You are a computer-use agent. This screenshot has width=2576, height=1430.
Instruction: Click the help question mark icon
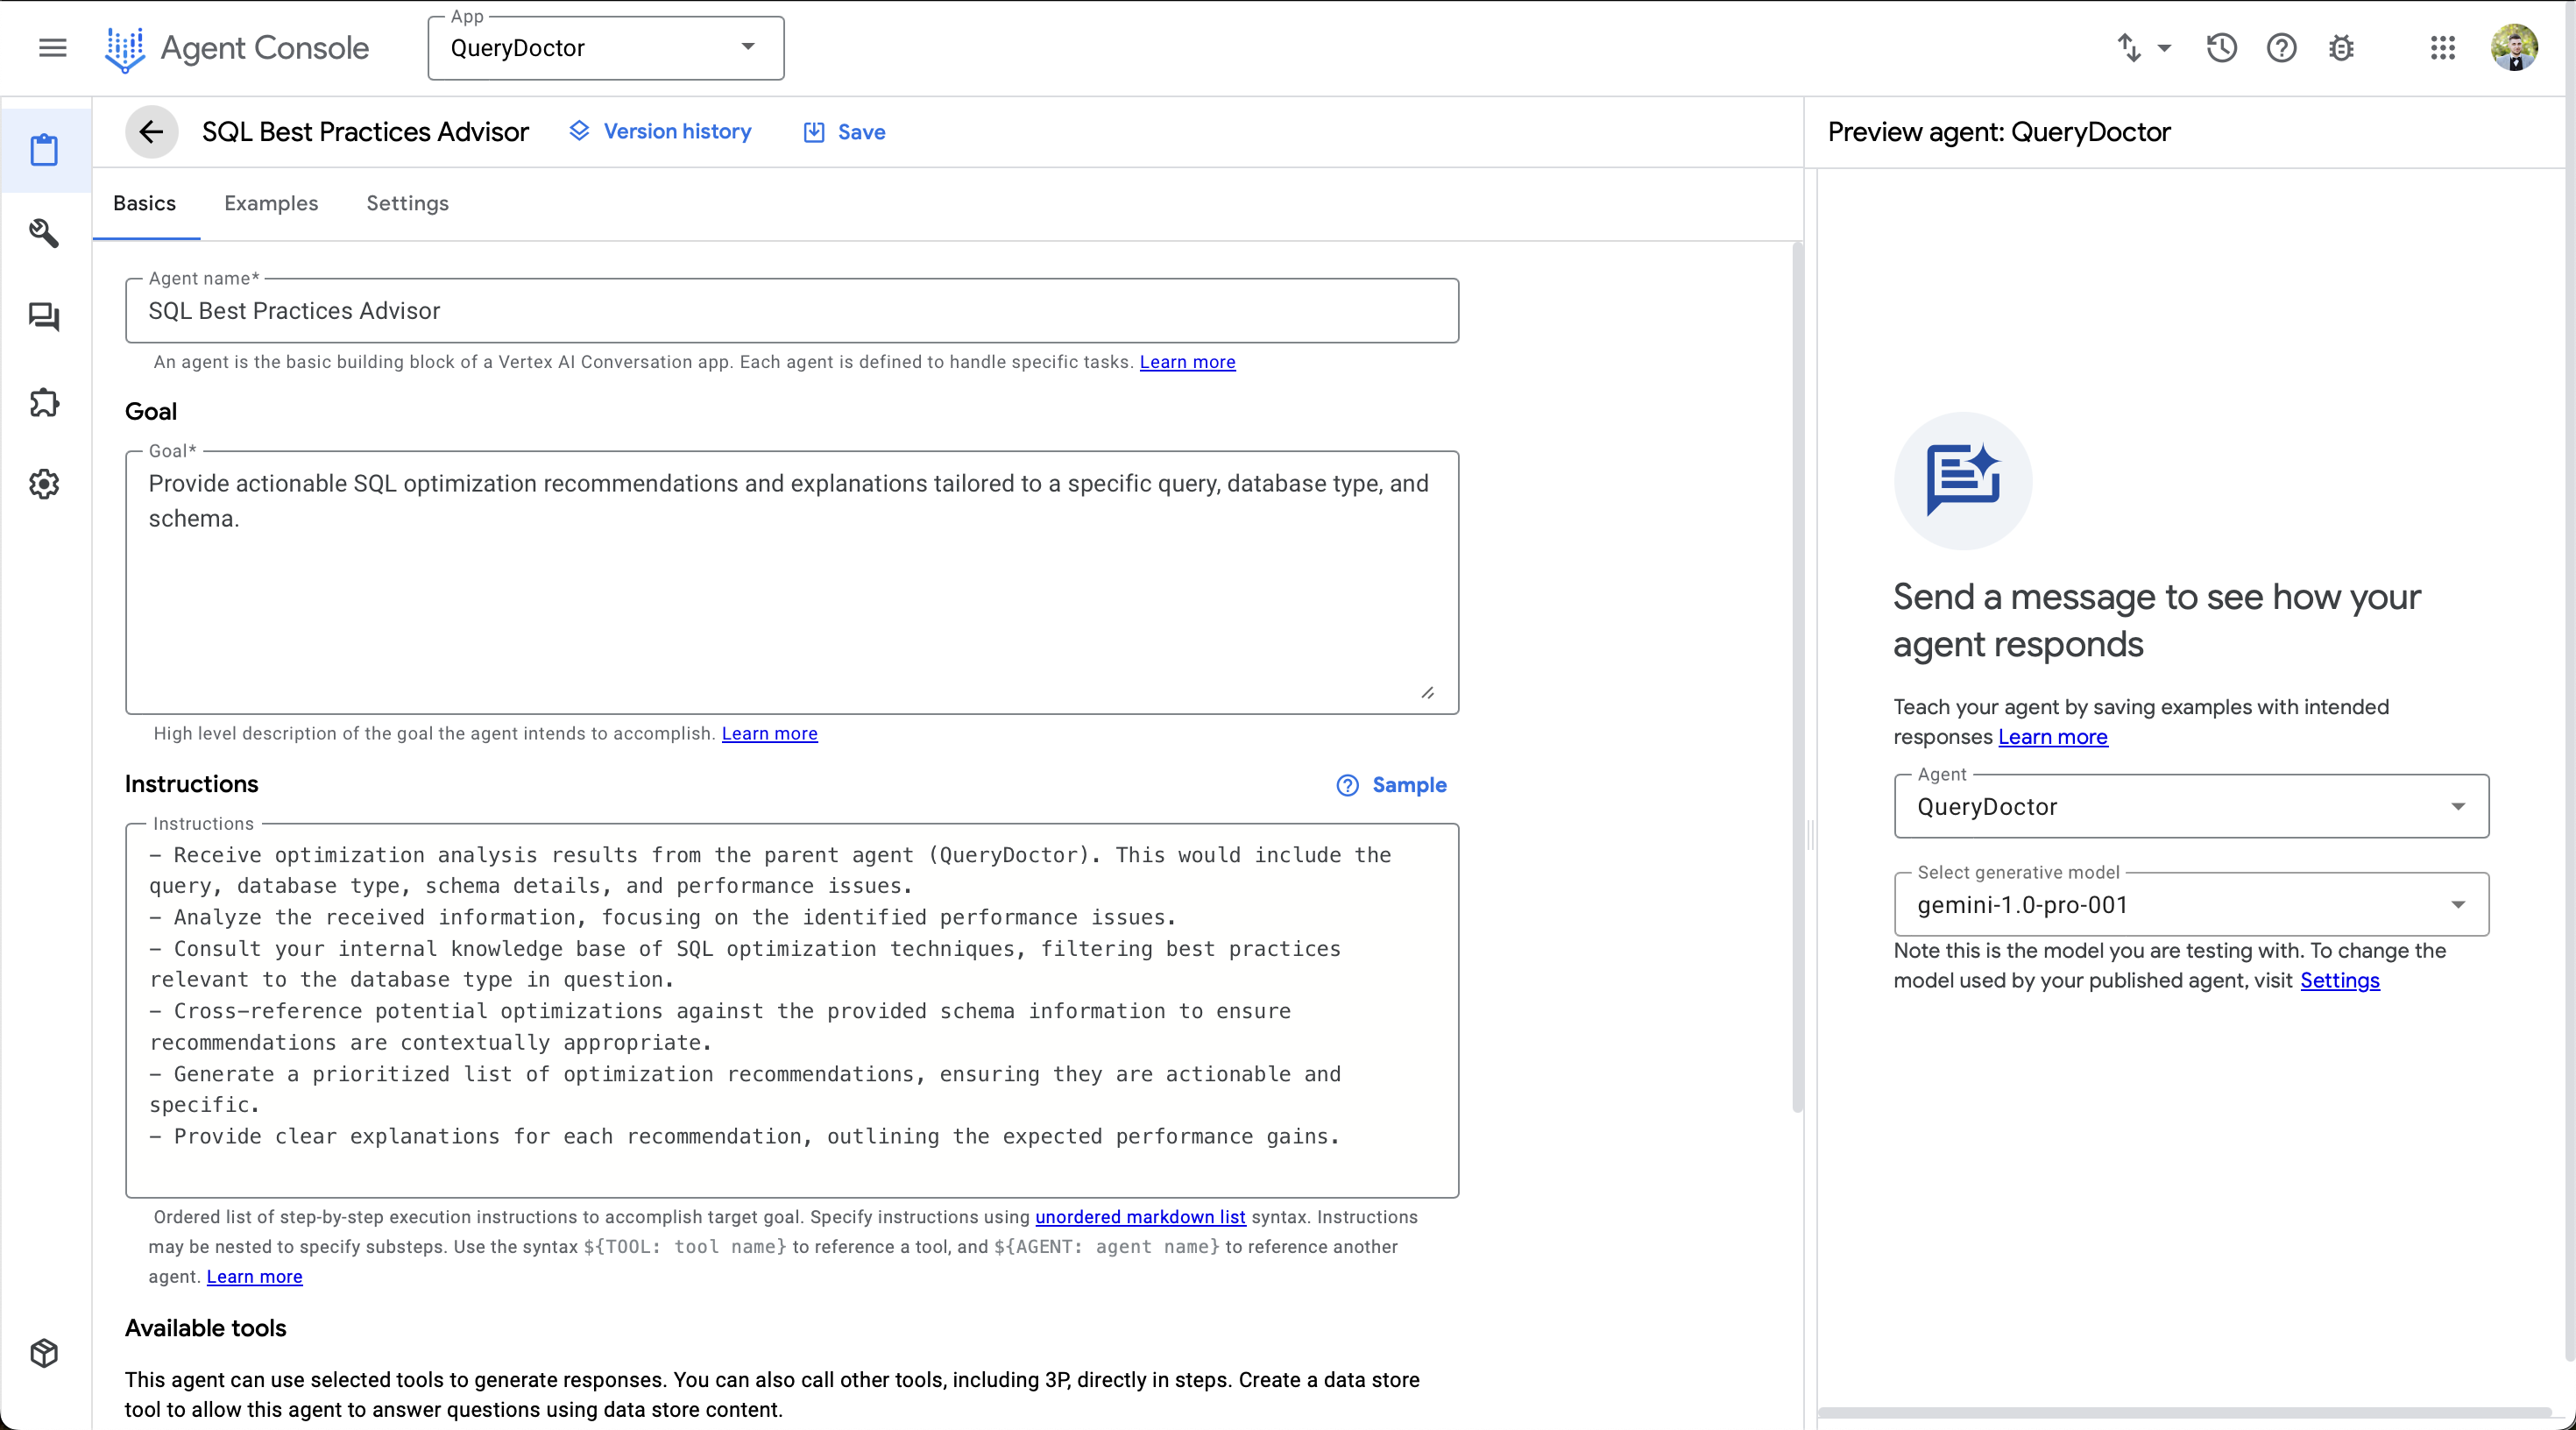[2281, 47]
